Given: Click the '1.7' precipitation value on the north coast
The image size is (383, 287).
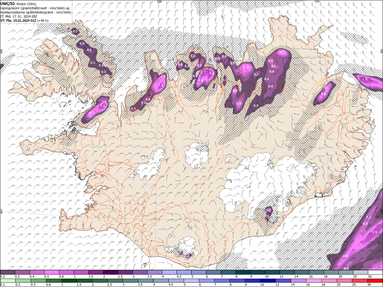Looking at the screenshot, I should 203,72.
